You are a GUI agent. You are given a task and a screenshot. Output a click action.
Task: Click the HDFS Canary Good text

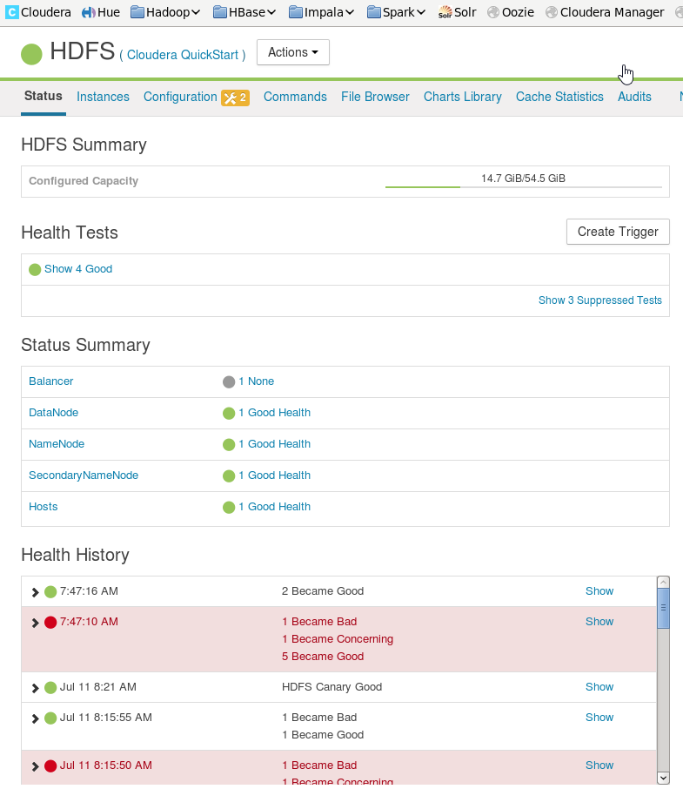(x=331, y=687)
